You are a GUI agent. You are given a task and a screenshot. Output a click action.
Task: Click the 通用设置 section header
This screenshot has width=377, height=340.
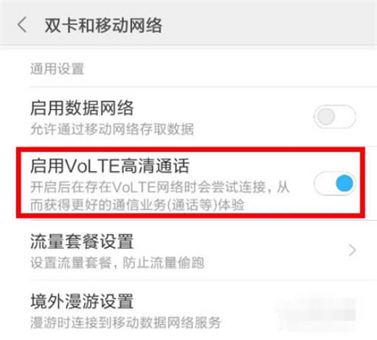(x=57, y=69)
